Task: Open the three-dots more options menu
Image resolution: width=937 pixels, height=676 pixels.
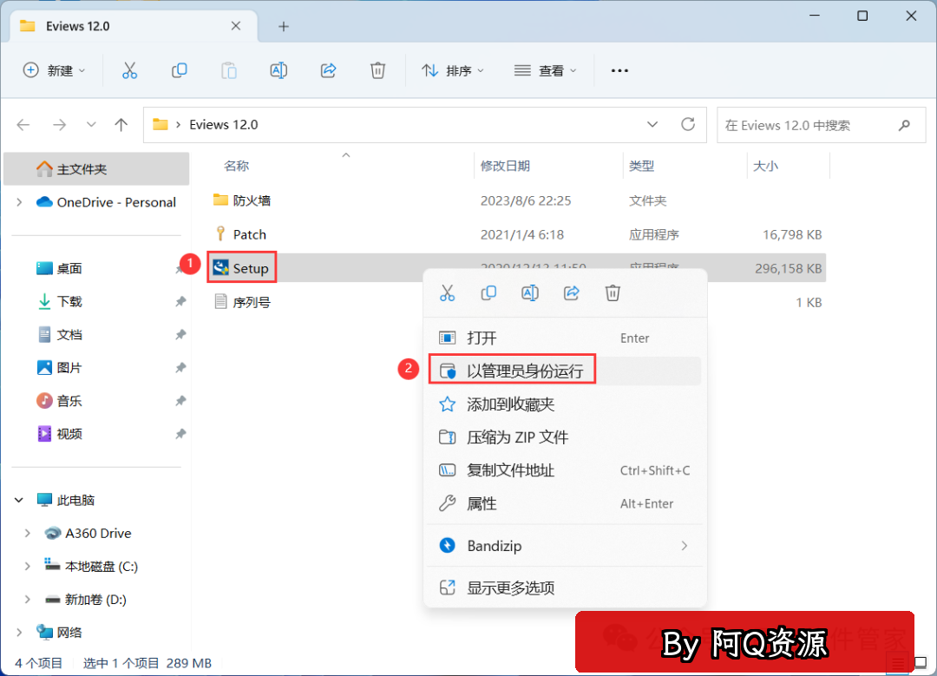Action: click(x=619, y=70)
